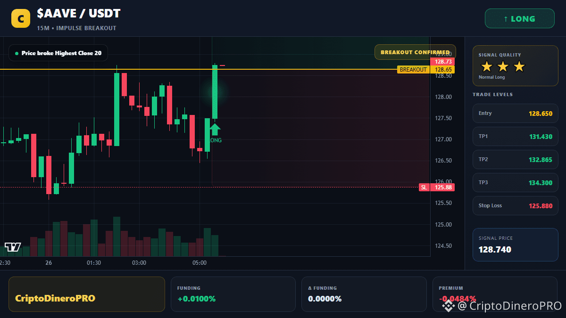Click the Stop Loss 125.880 row

[x=516, y=206]
